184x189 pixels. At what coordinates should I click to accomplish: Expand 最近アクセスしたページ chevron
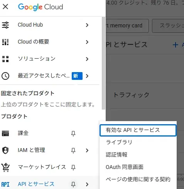coord(87,76)
